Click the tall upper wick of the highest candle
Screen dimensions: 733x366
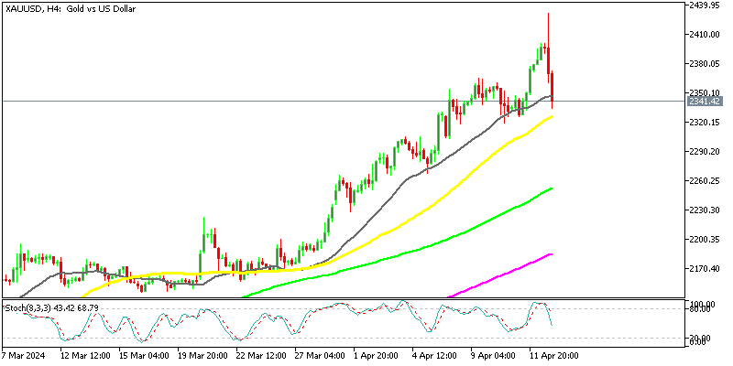(x=548, y=26)
